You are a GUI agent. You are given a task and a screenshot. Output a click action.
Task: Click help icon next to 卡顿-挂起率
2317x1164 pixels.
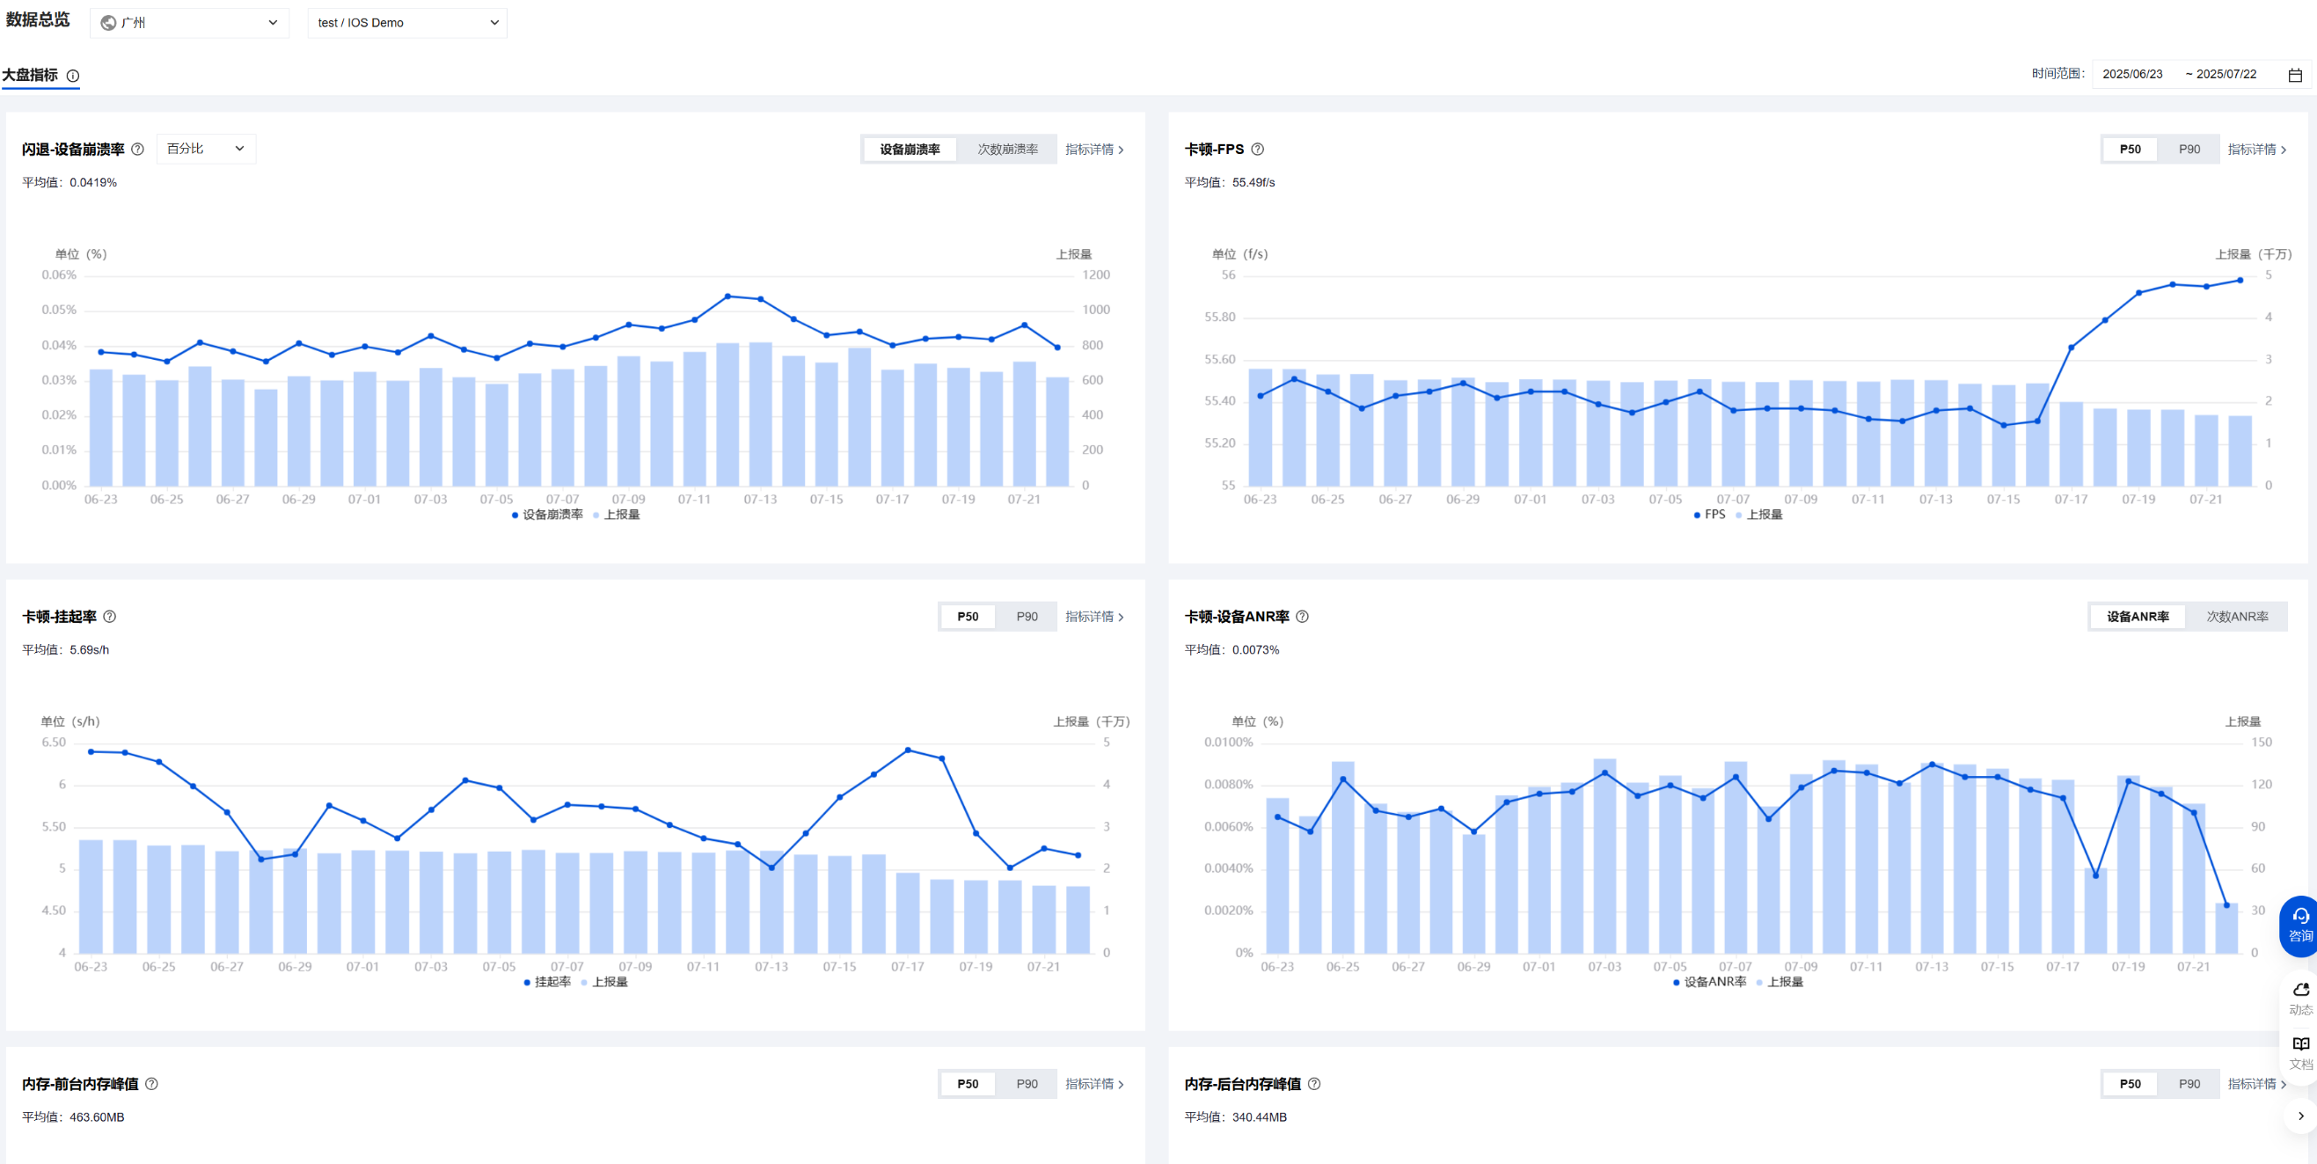click(x=110, y=616)
